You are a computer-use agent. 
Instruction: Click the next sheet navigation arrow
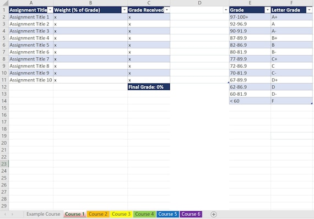click(12, 214)
